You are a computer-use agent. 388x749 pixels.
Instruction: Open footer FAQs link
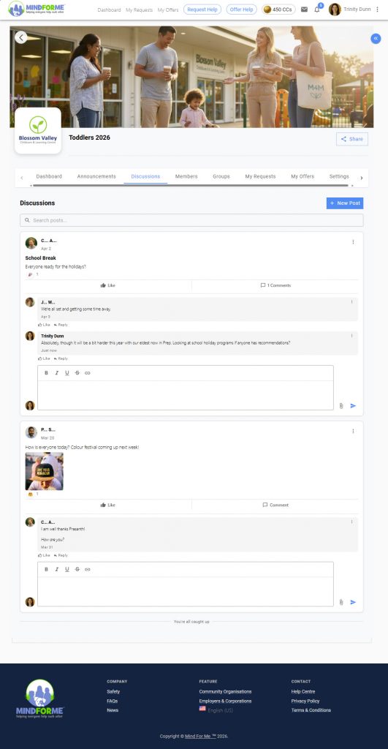click(x=112, y=701)
